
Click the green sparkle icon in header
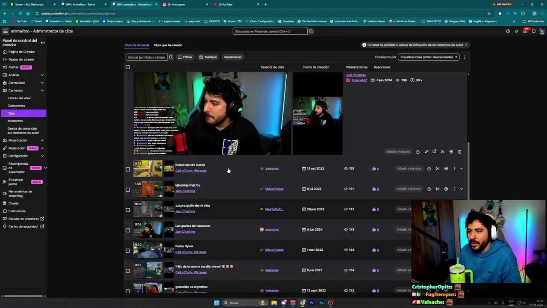point(516,31)
